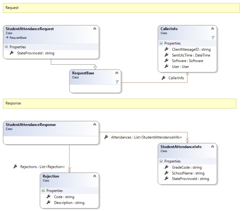Select the Attendances : List<StudentAttendanceInfo> association label
This screenshot has height=211, width=242.
click(146, 137)
